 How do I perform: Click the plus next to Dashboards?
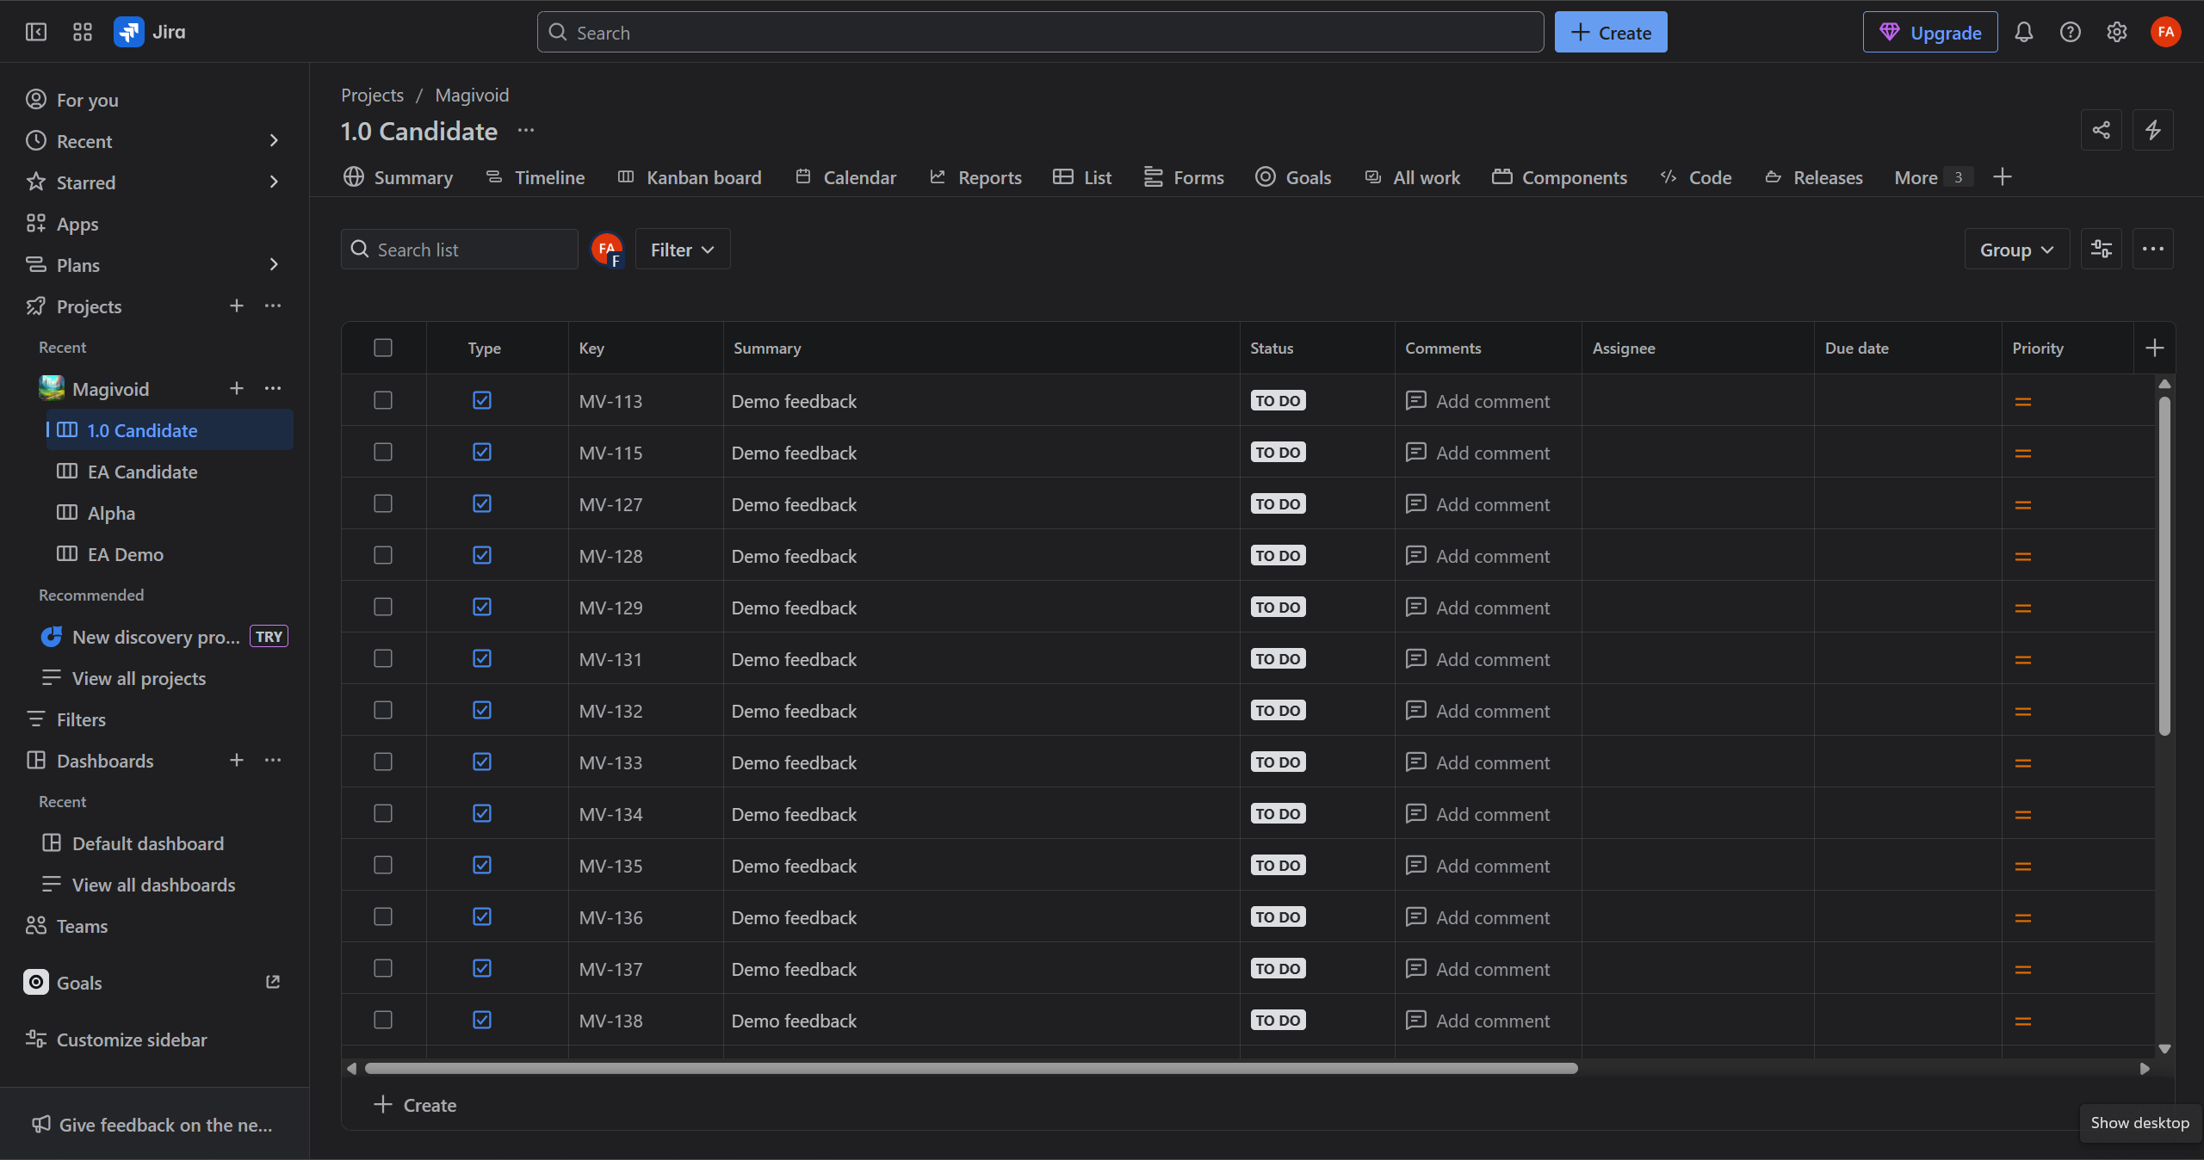237,760
